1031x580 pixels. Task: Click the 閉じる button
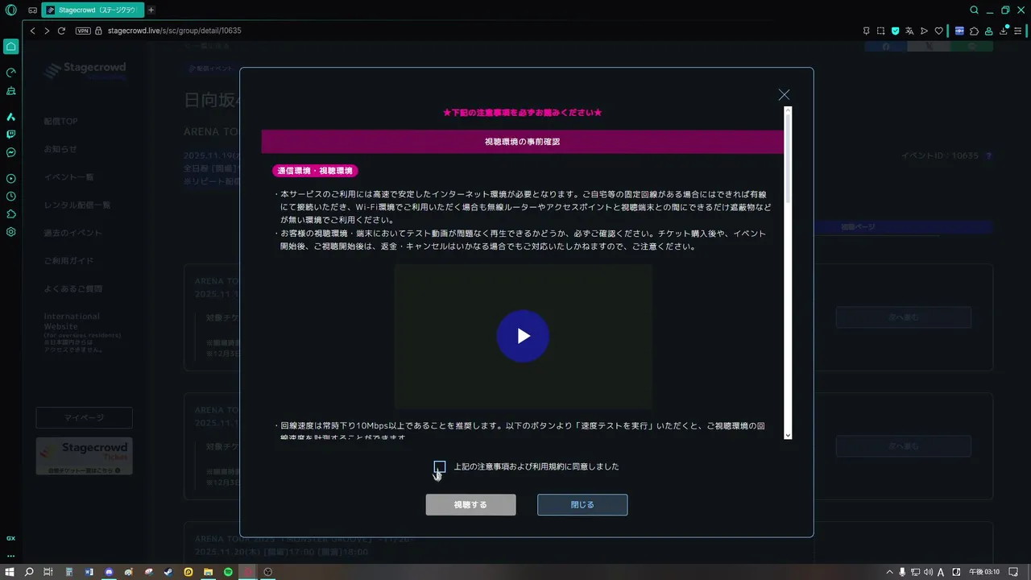582,505
